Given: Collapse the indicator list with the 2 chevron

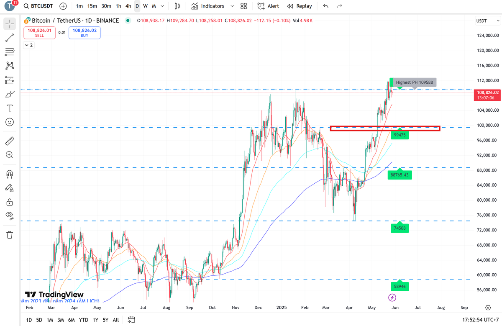Looking at the screenshot, I should pos(28,45).
